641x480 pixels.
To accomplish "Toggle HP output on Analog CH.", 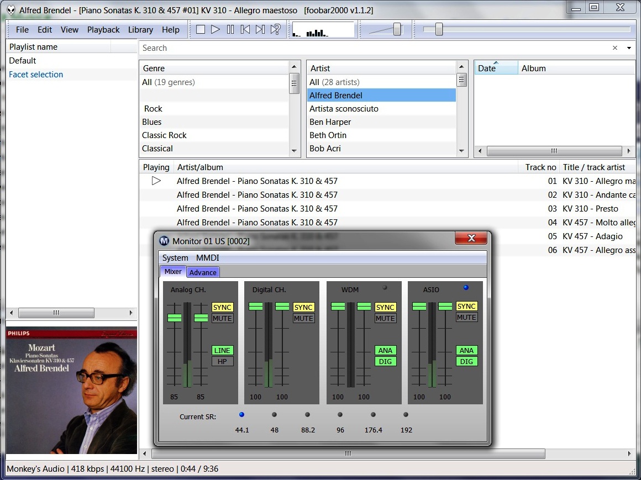I will click(222, 361).
